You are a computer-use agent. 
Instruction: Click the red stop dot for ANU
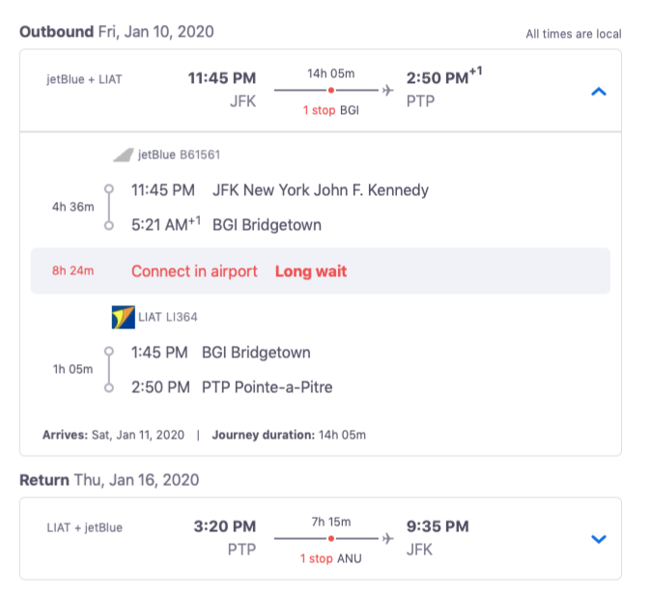pyautogui.click(x=331, y=539)
